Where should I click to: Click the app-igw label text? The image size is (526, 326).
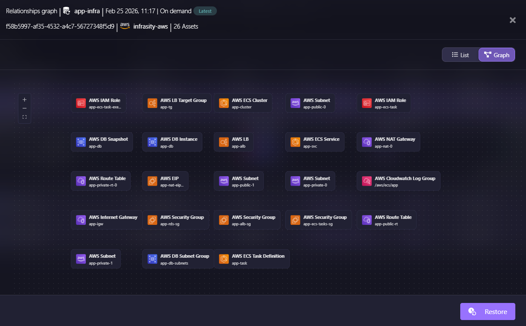pos(95,224)
